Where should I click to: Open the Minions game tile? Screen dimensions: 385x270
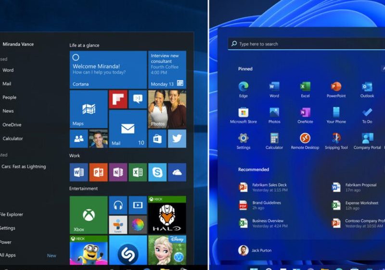point(89,250)
